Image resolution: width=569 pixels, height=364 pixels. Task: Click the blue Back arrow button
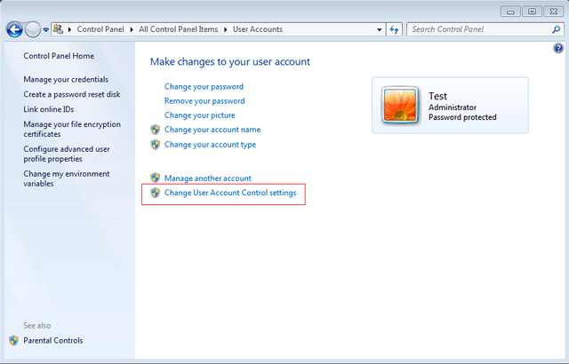15,29
